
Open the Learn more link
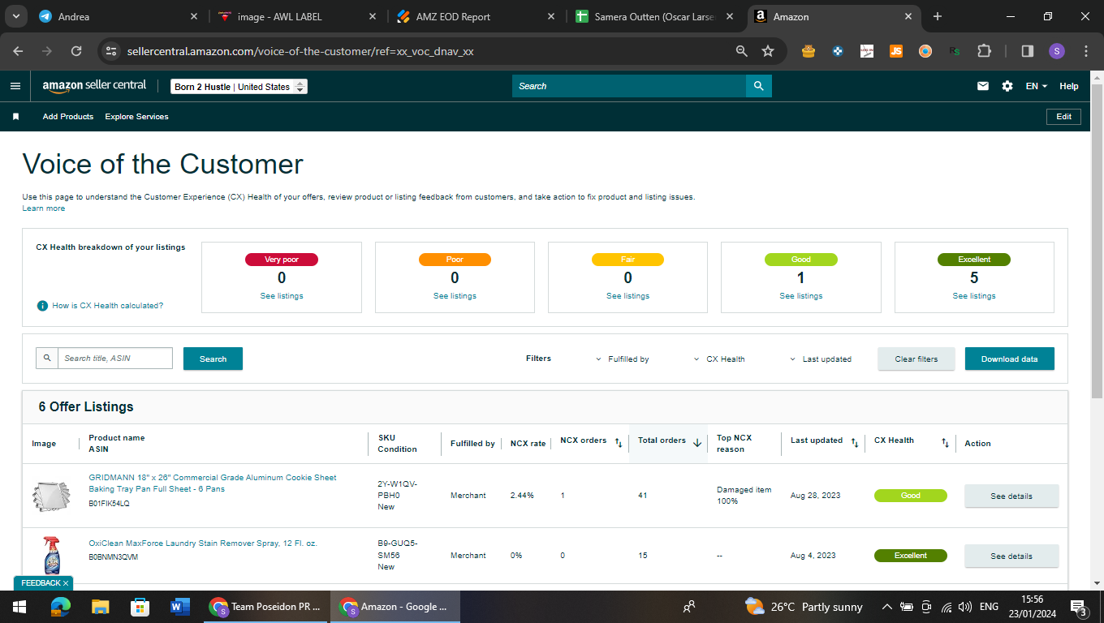point(44,208)
